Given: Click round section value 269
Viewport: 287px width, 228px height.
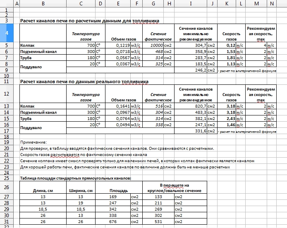Looking at the screenshot, I should [x=158, y=209].
